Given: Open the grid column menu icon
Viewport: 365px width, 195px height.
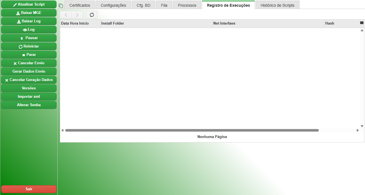Looking at the screenshot, I should coord(362,23).
